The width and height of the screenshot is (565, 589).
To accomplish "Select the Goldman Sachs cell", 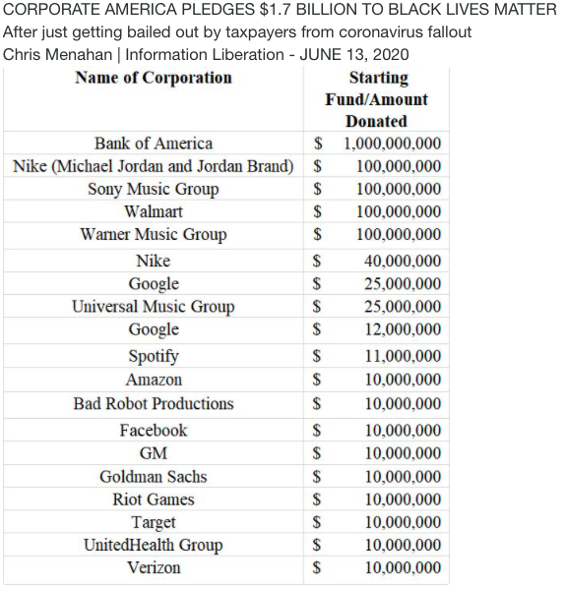I will [154, 477].
